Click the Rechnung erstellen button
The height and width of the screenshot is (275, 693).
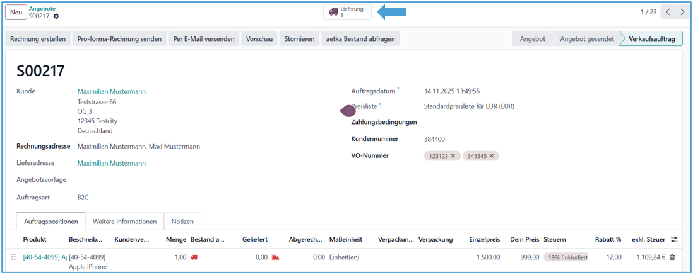coord(38,39)
